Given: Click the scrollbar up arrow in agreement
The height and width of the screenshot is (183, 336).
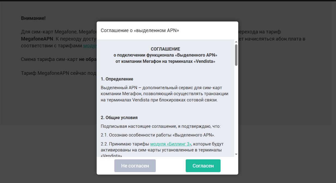Looking at the screenshot, I should click(236, 42).
